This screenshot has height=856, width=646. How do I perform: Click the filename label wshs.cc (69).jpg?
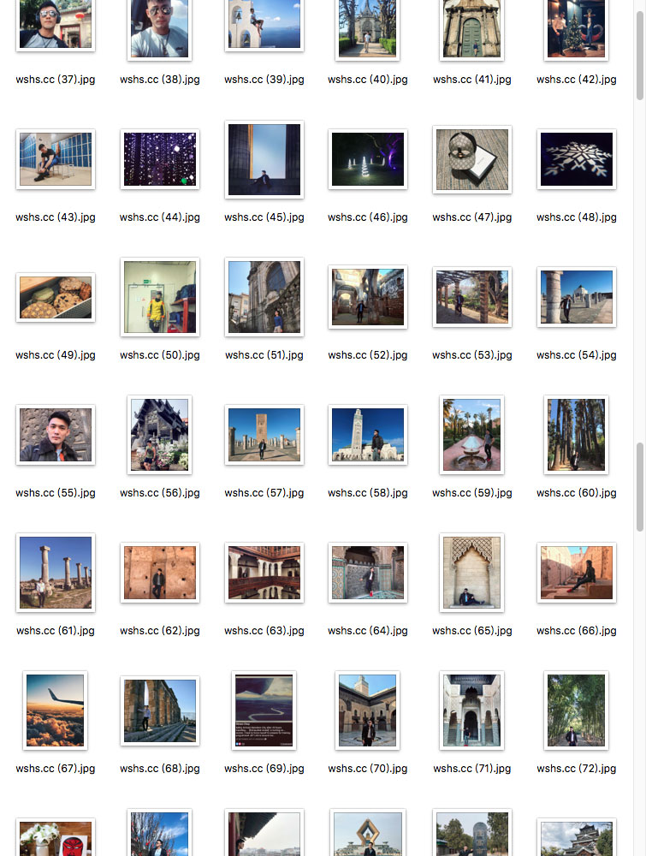pyautogui.click(x=264, y=769)
